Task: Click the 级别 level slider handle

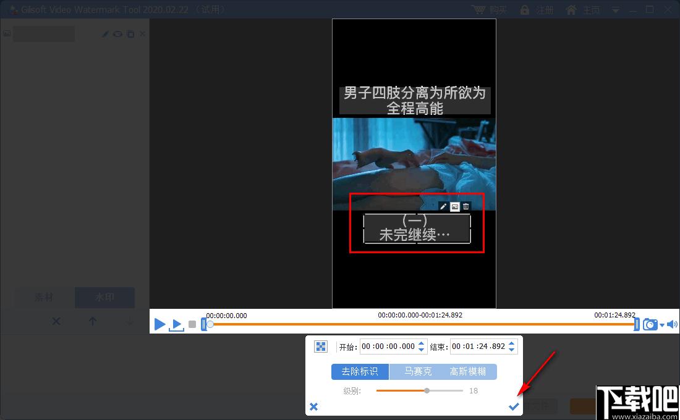Action: [x=427, y=390]
